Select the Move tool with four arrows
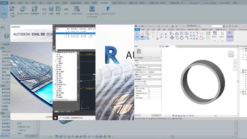This screenshot has height=139, width=247. click(172, 38)
